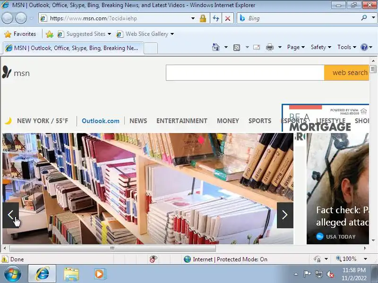Click the Stop loading red X
The image size is (378, 283).
click(x=228, y=18)
